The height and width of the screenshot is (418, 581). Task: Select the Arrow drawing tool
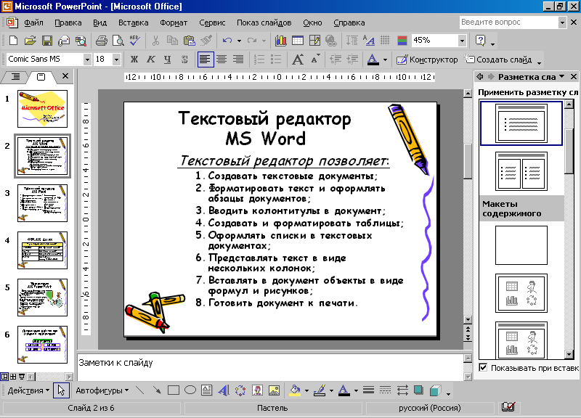point(157,390)
